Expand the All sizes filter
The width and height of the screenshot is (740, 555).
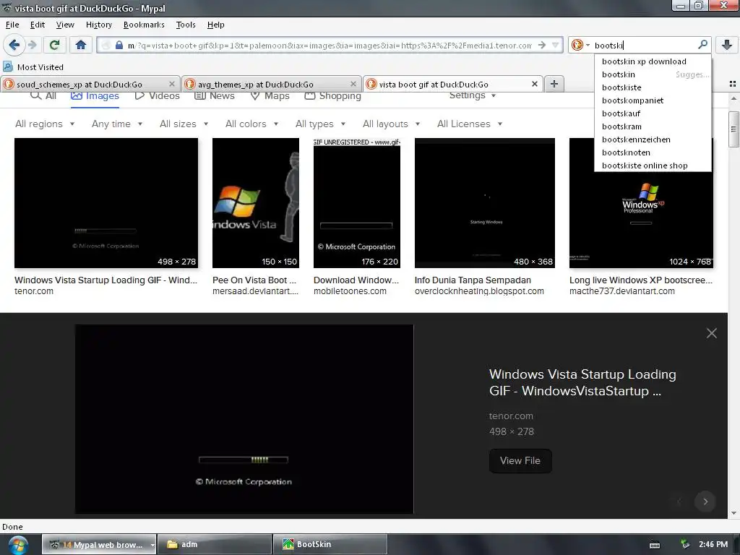[x=184, y=124]
